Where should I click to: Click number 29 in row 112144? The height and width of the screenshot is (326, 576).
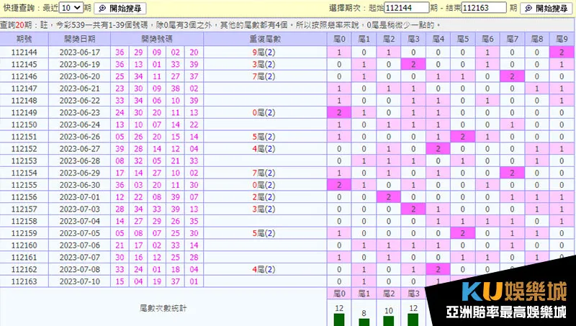tap(138, 52)
